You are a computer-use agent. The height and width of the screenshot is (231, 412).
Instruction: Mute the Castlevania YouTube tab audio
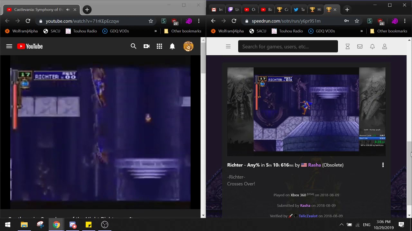click(x=68, y=10)
